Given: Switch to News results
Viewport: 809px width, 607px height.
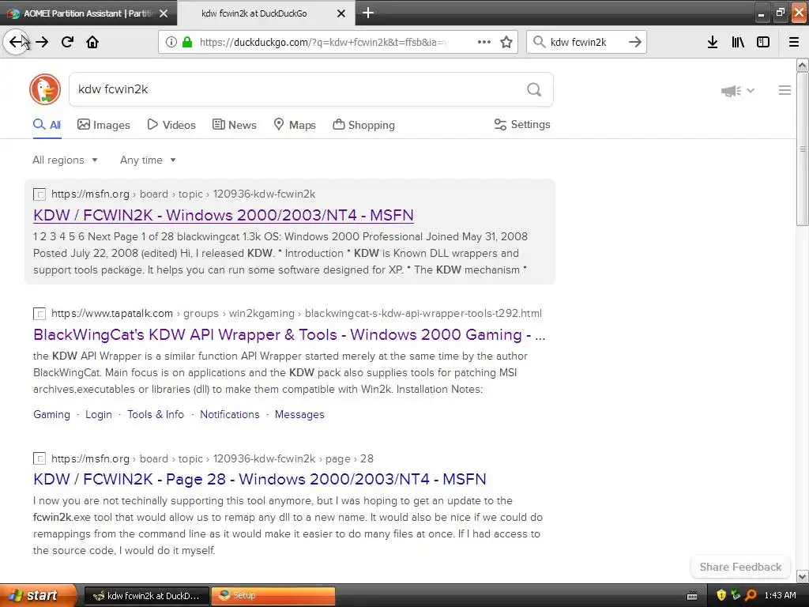Looking at the screenshot, I should [x=234, y=125].
